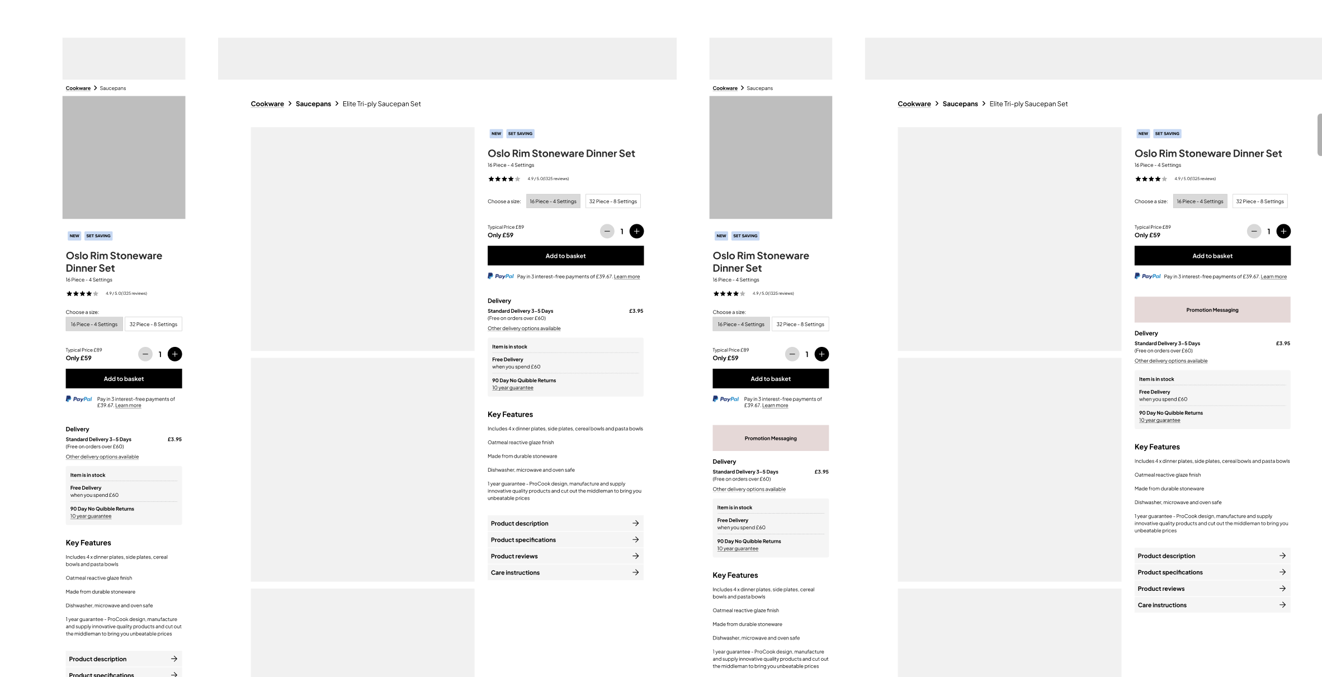
Task: Select 32 Piece size in desktop layout with Promotion Messaging
Action: pos(1260,201)
